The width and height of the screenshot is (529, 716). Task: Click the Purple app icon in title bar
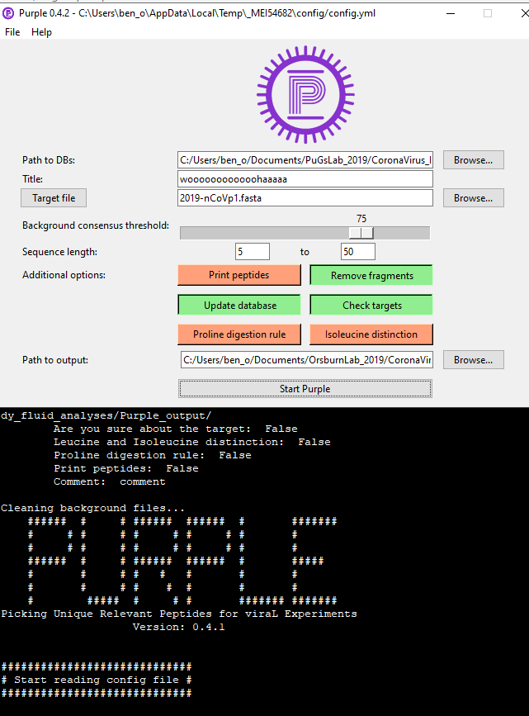[x=8, y=13]
